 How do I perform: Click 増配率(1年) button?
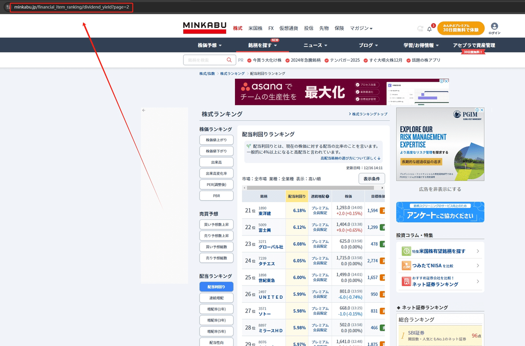pyautogui.click(x=216, y=309)
